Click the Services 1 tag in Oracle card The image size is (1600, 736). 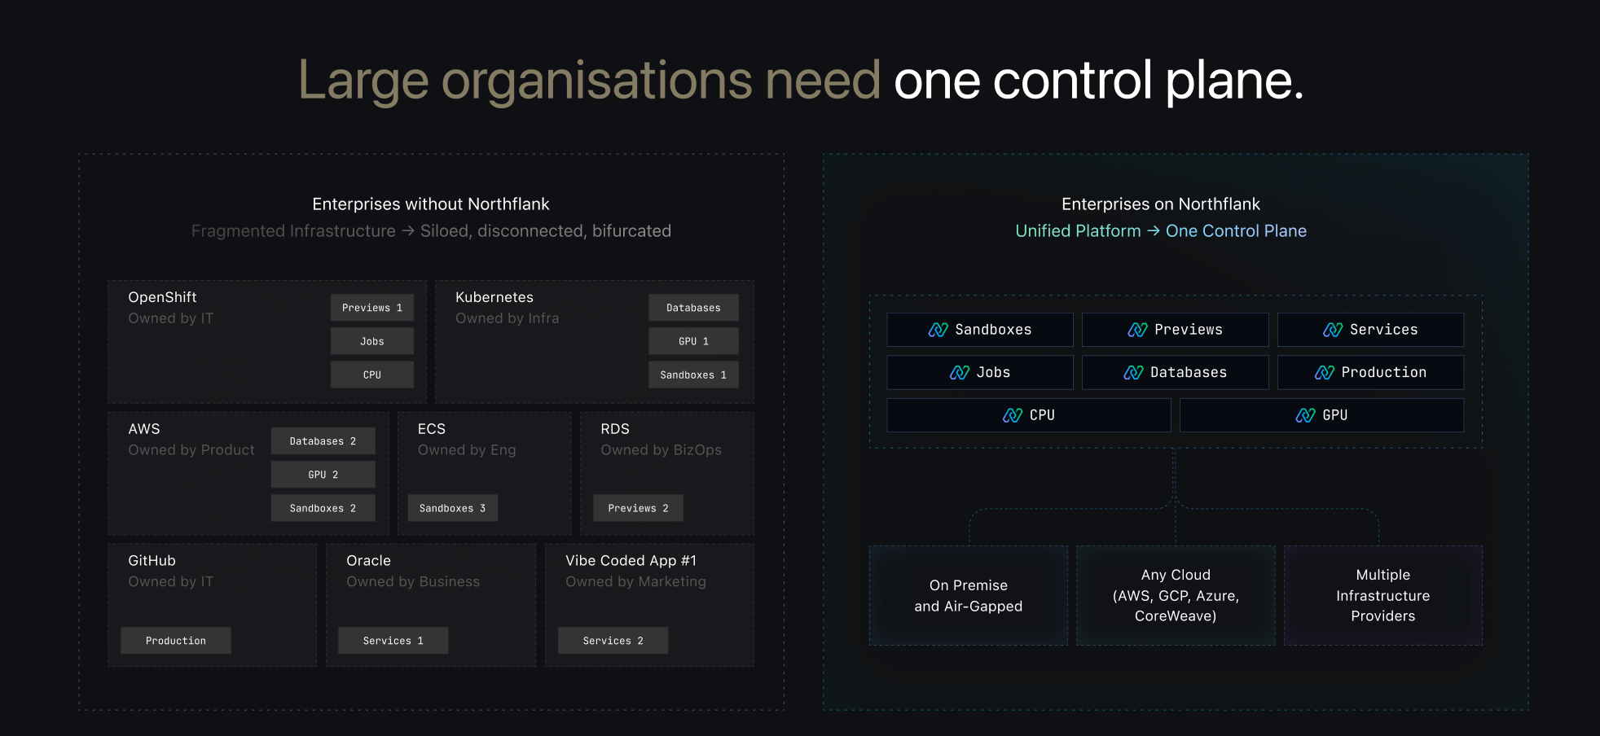point(393,641)
